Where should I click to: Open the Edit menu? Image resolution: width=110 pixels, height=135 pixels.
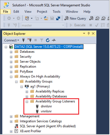[16, 12]
